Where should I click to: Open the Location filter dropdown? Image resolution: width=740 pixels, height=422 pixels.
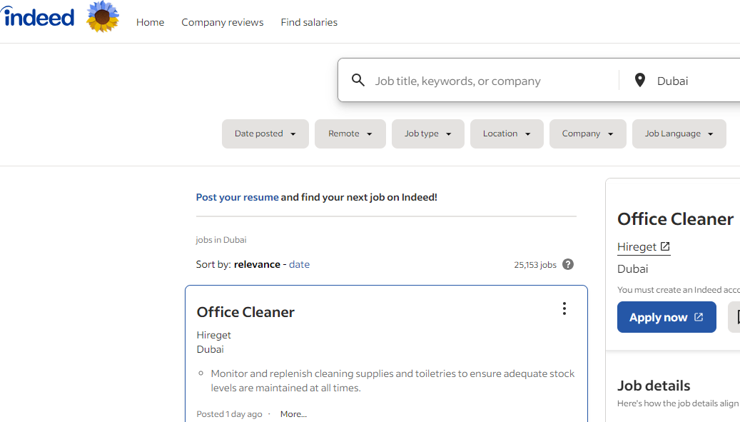[506, 134]
